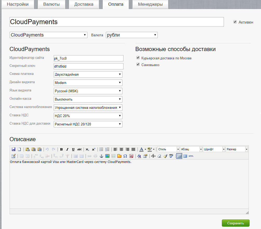The width and height of the screenshot is (261, 229).
Task: Click the spell check ABC icon
Action: [171, 156]
